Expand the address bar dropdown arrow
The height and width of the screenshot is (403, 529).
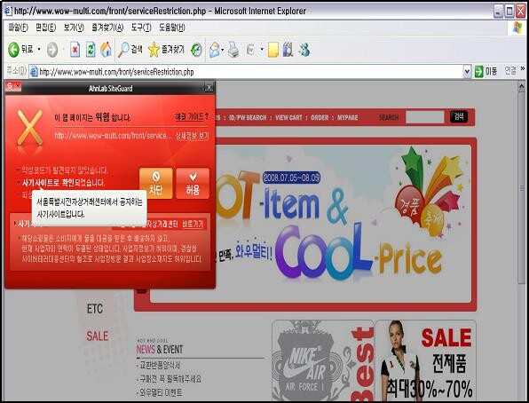click(x=467, y=71)
